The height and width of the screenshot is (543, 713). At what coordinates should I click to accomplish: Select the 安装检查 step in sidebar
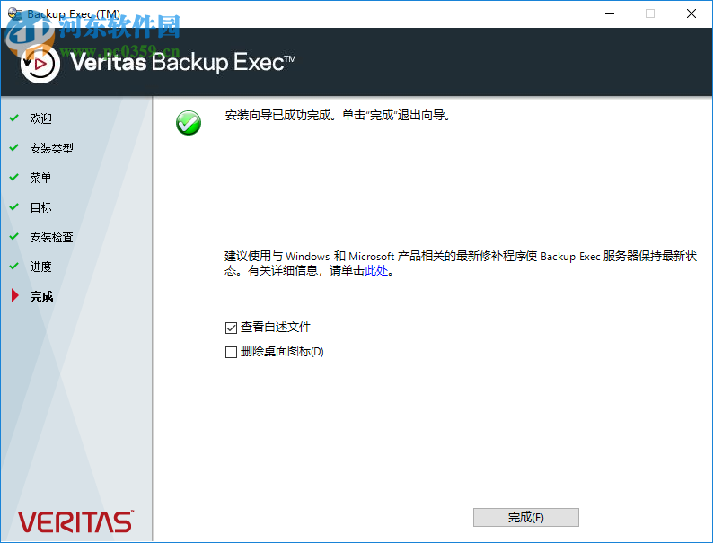(x=51, y=237)
